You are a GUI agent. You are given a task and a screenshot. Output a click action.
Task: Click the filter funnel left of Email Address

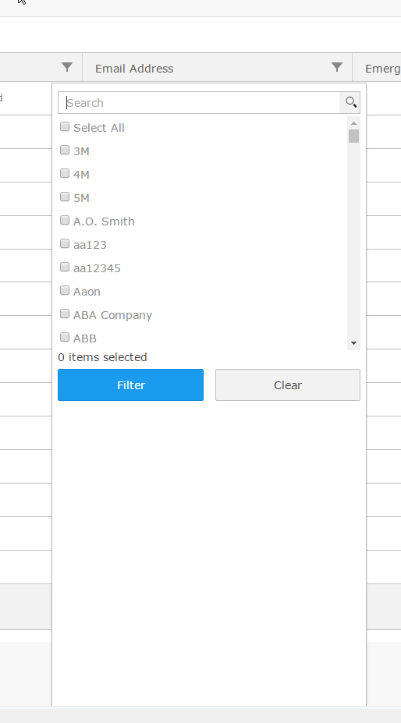(67, 67)
